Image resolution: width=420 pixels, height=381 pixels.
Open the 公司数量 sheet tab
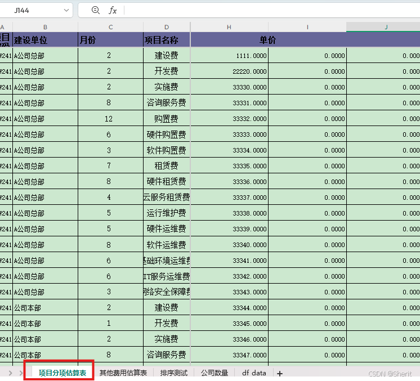coord(215,373)
